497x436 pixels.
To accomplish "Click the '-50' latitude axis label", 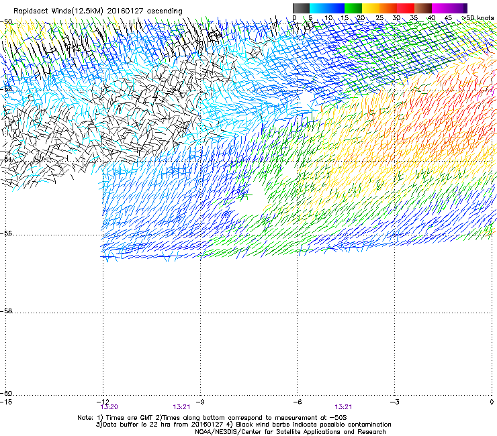I will coord(7,22).
